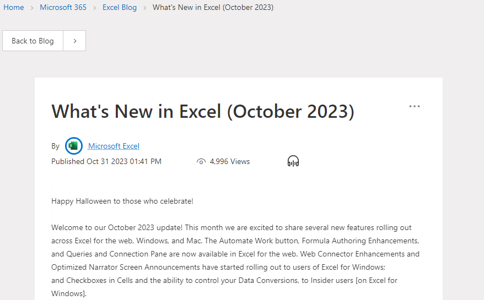The image size is (484, 300).
Task: Click the current page breadcrumb "What's New in Excel (October 2023)"
Action: (213, 7)
